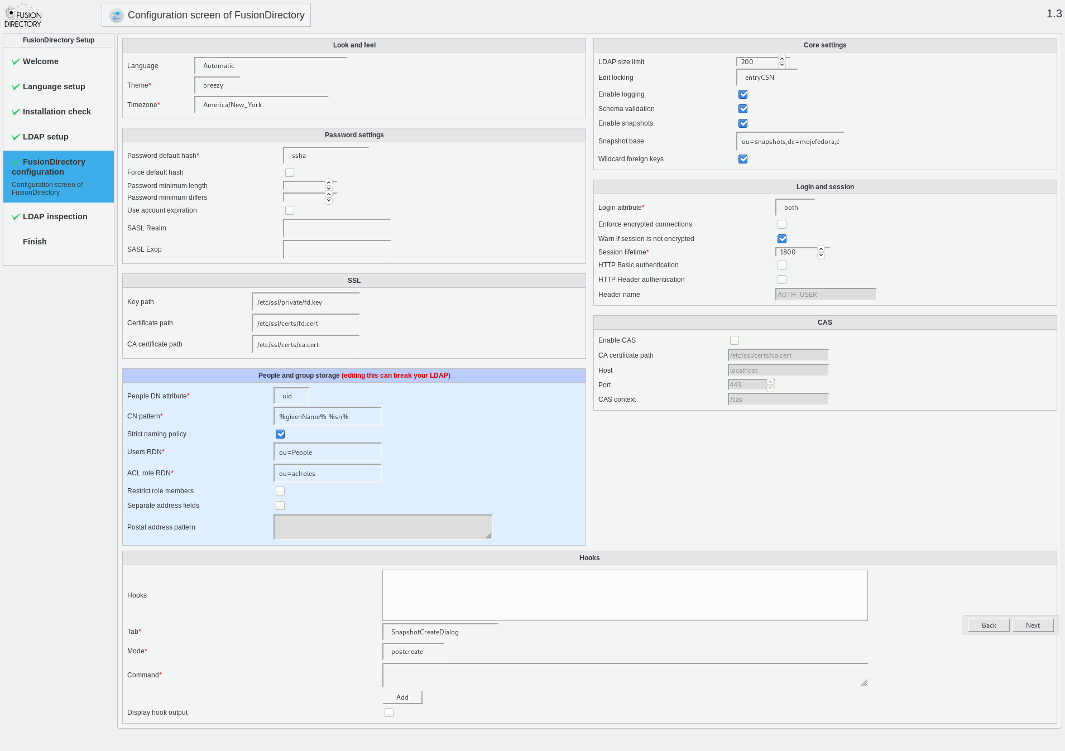Open the Language dropdown
This screenshot has height=751, width=1065.
(271, 66)
